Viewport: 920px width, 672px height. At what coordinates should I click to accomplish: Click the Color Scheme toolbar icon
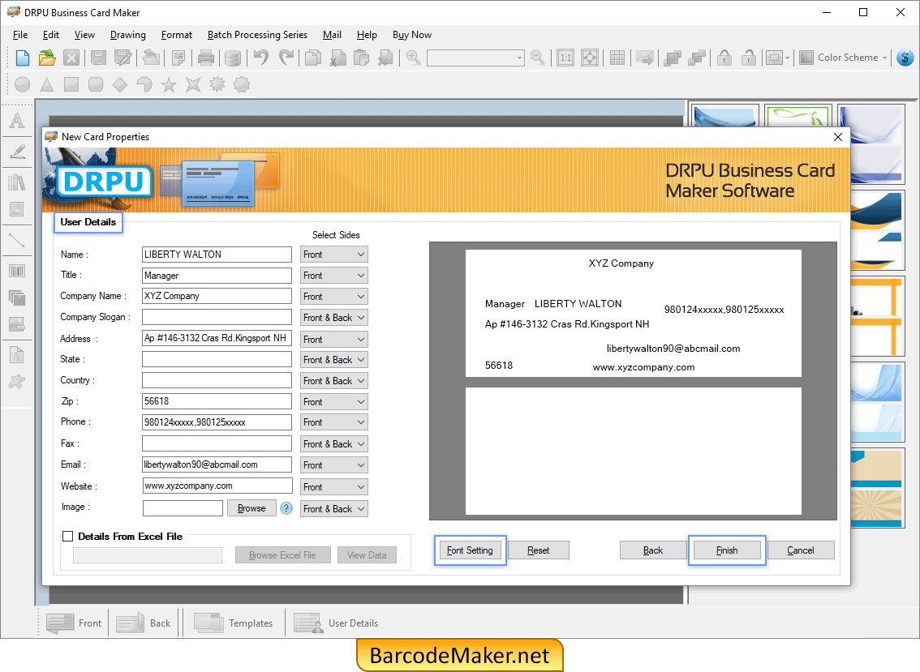click(843, 58)
